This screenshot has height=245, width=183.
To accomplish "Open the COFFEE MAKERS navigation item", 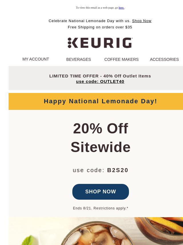I will [x=121, y=59].
